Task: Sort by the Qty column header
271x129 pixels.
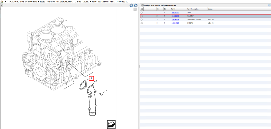Action: (165, 9)
